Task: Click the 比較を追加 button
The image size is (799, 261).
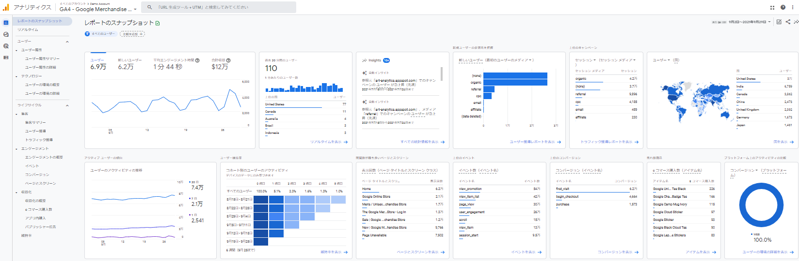Action: (x=132, y=34)
